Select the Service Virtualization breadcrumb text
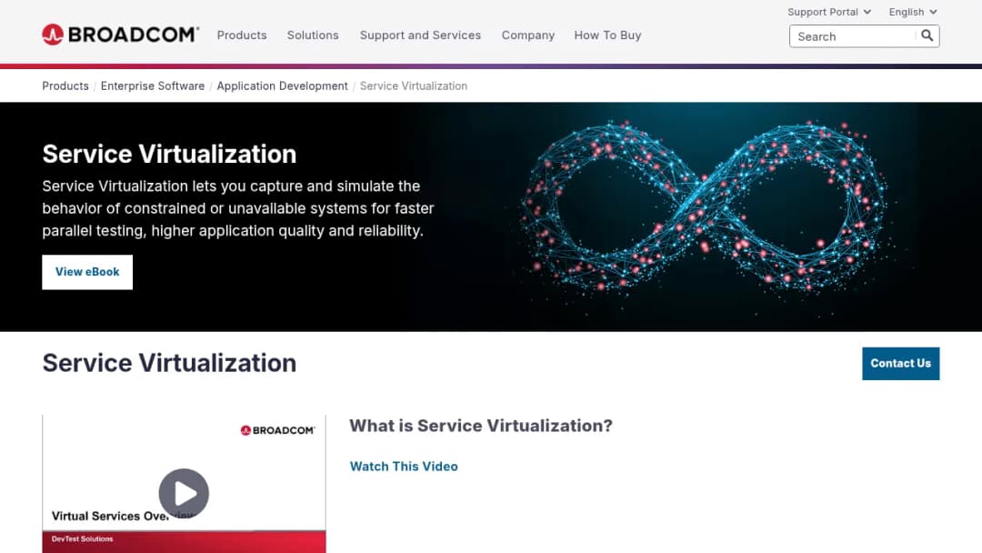The image size is (982, 553). click(414, 85)
